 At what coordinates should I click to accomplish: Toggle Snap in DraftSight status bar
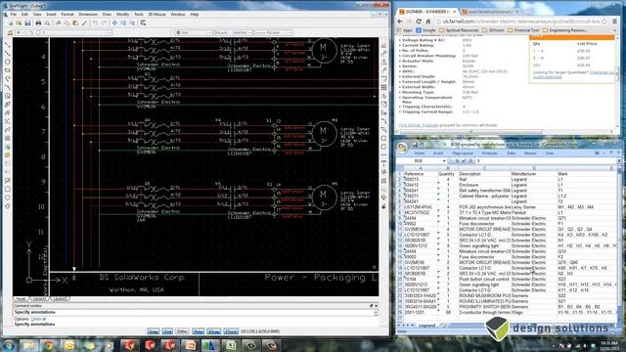[x=153, y=331]
